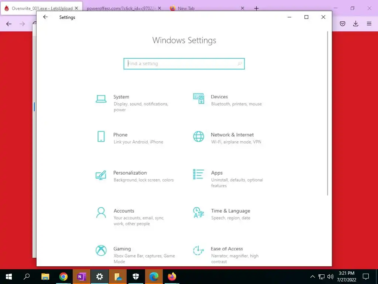Switch to Microsoft Edge on the taskbar
Image resolution: width=378 pixels, height=284 pixels.
coord(154,277)
